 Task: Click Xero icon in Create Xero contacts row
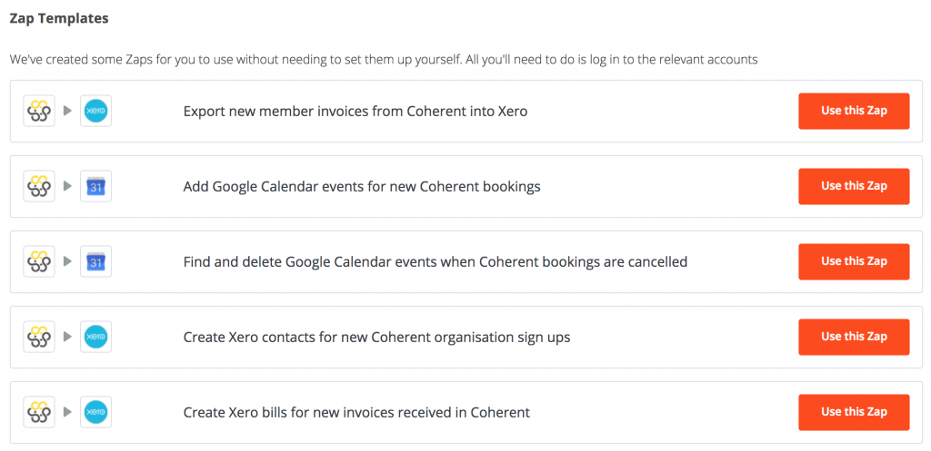click(x=95, y=337)
